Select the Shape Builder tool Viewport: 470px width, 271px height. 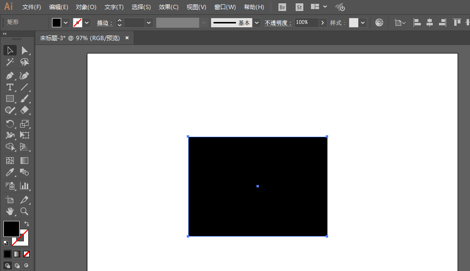(x=10, y=147)
